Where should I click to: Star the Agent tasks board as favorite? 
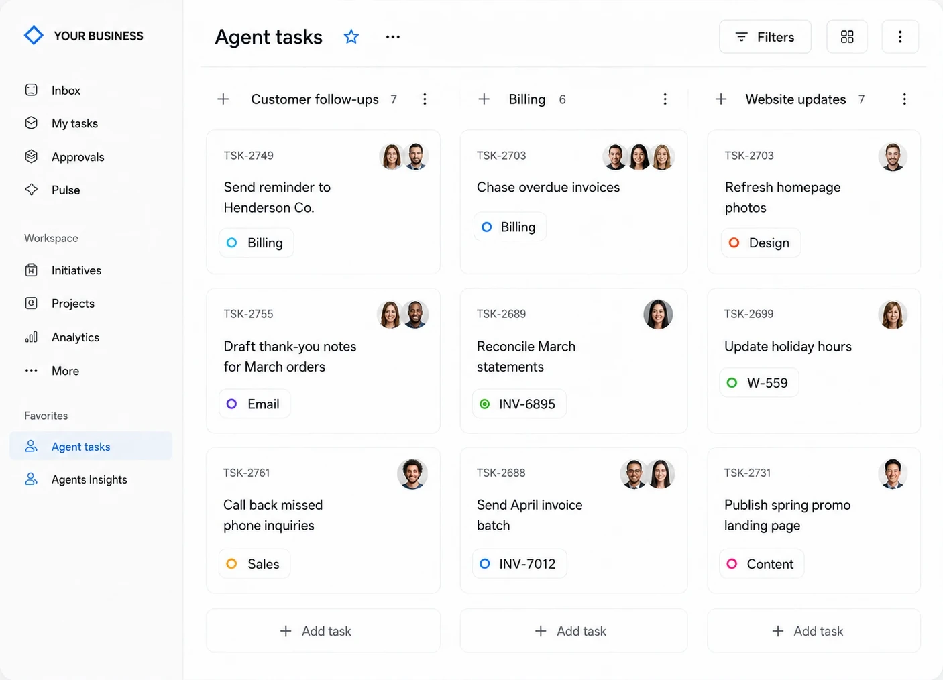pyautogui.click(x=351, y=37)
